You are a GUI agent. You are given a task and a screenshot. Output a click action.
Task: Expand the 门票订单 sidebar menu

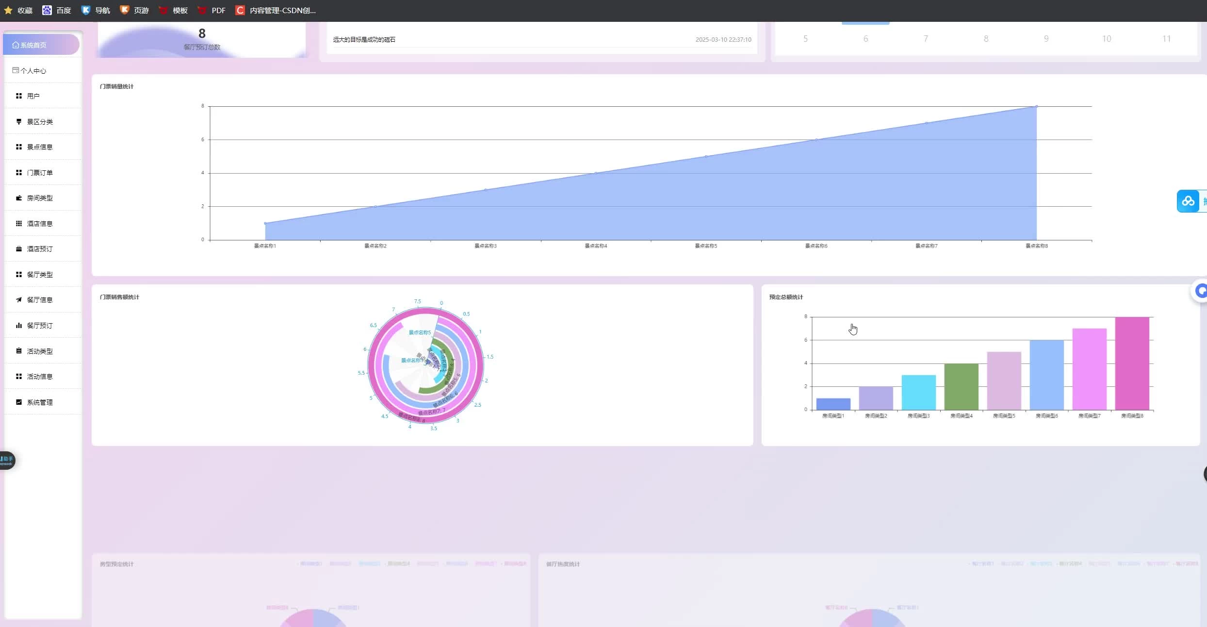pyautogui.click(x=40, y=173)
